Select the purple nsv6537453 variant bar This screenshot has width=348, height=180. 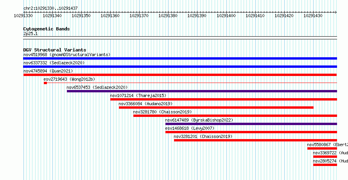[x=202, y=91]
